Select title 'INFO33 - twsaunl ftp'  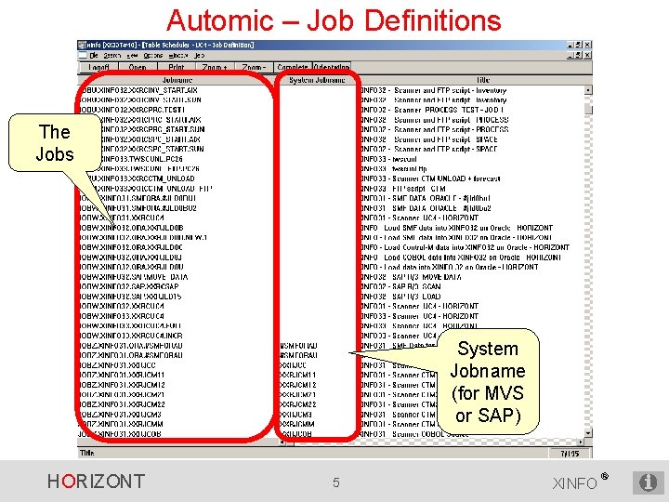[394, 168]
